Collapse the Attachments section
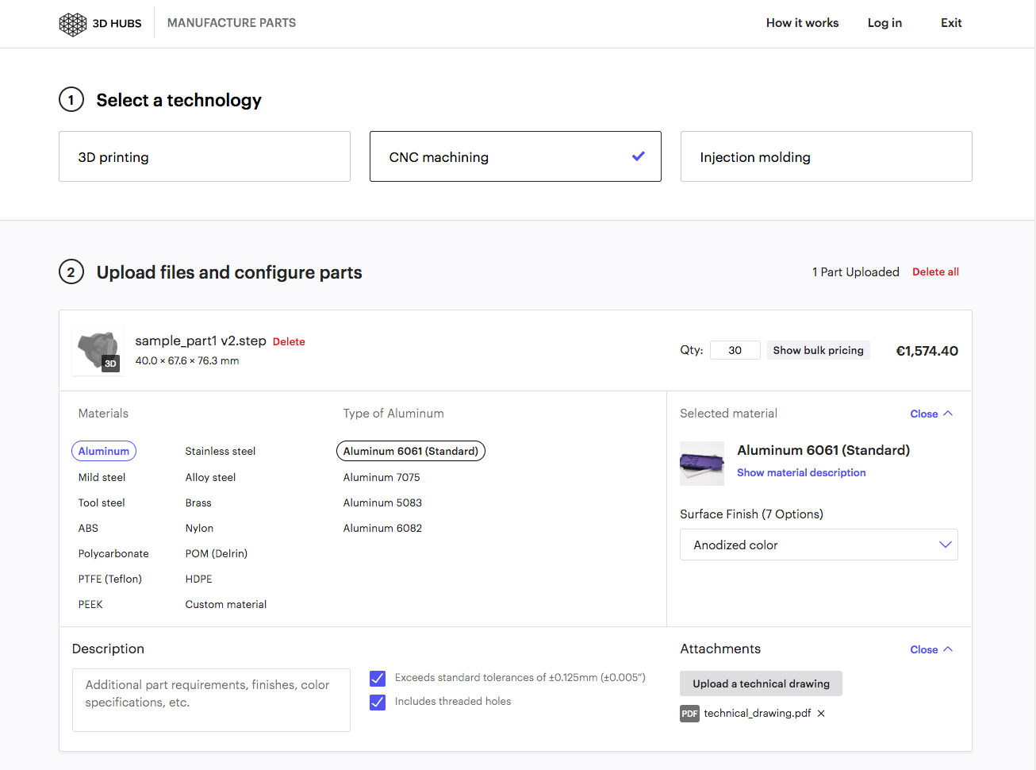 [x=930, y=649]
